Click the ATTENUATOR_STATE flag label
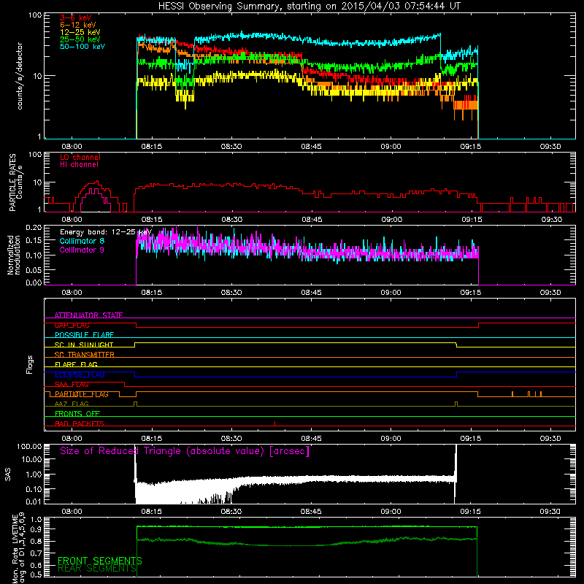Screen dimensions: 584x584 [88, 315]
